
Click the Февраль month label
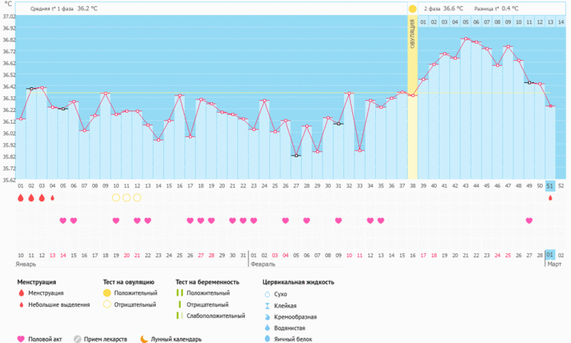265,264
